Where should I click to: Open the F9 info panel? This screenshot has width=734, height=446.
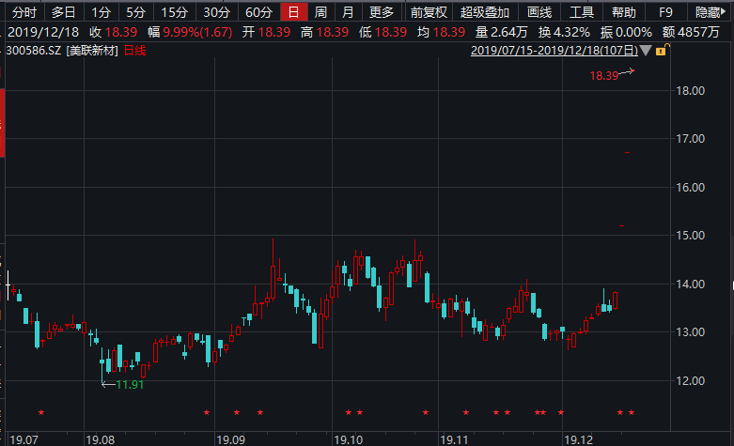665,12
